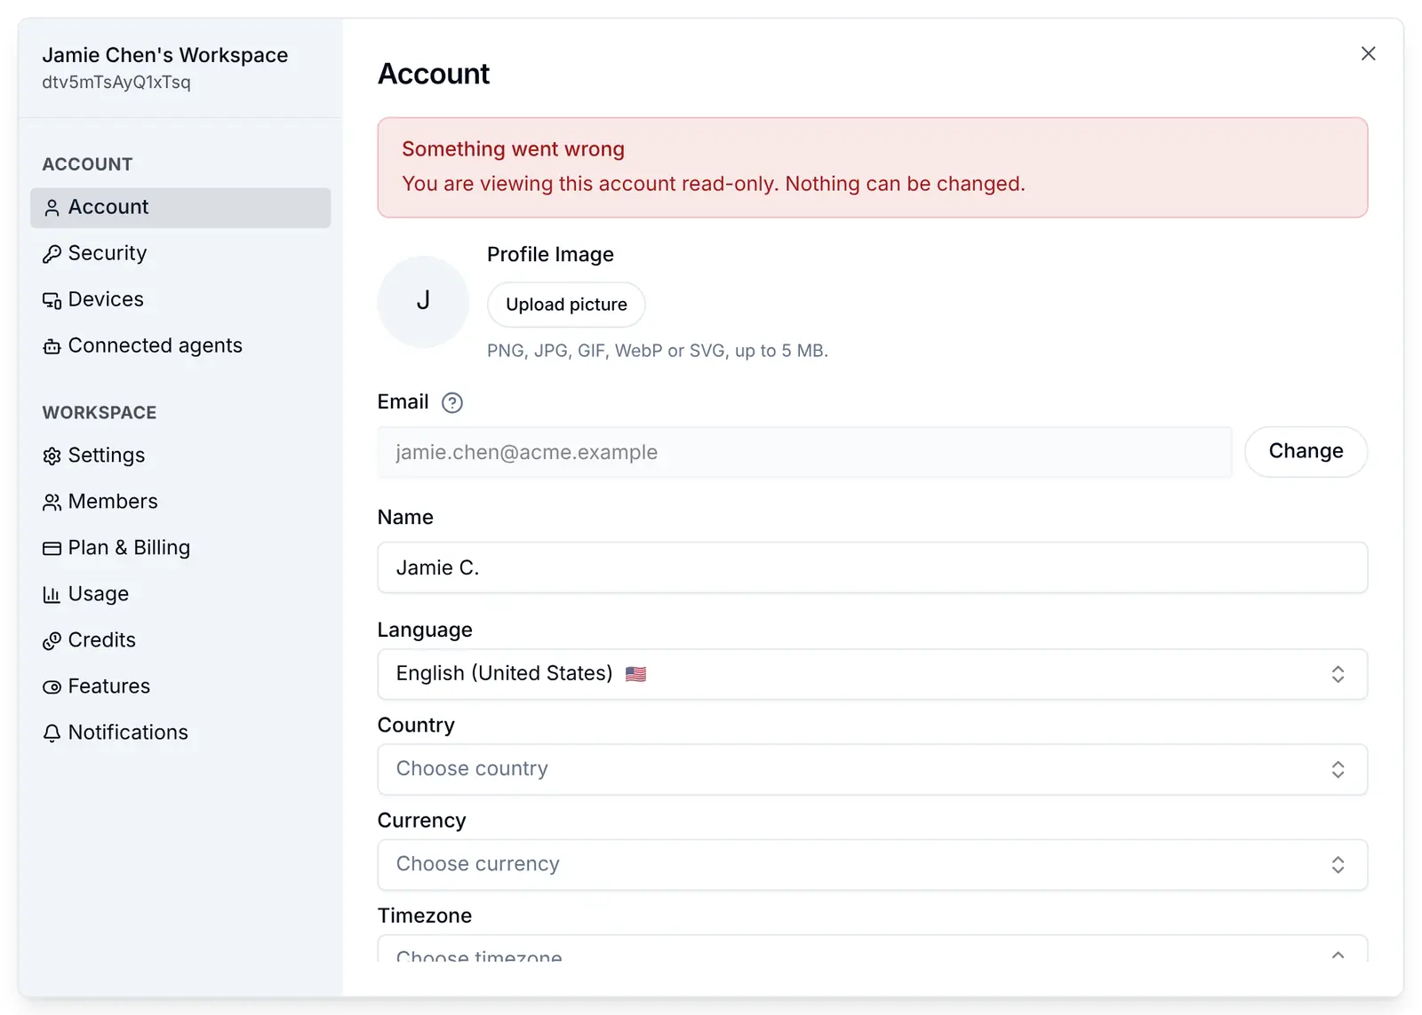Viewport: 1422px width, 1015px height.
Task: Click the Connected agents robot icon
Action: [x=52, y=346]
